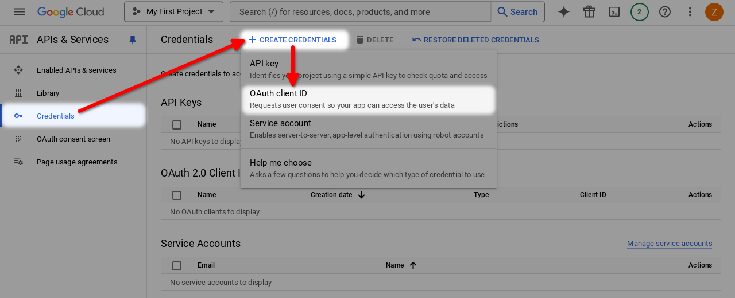Click the OAuth consent screen icon

point(18,139)
